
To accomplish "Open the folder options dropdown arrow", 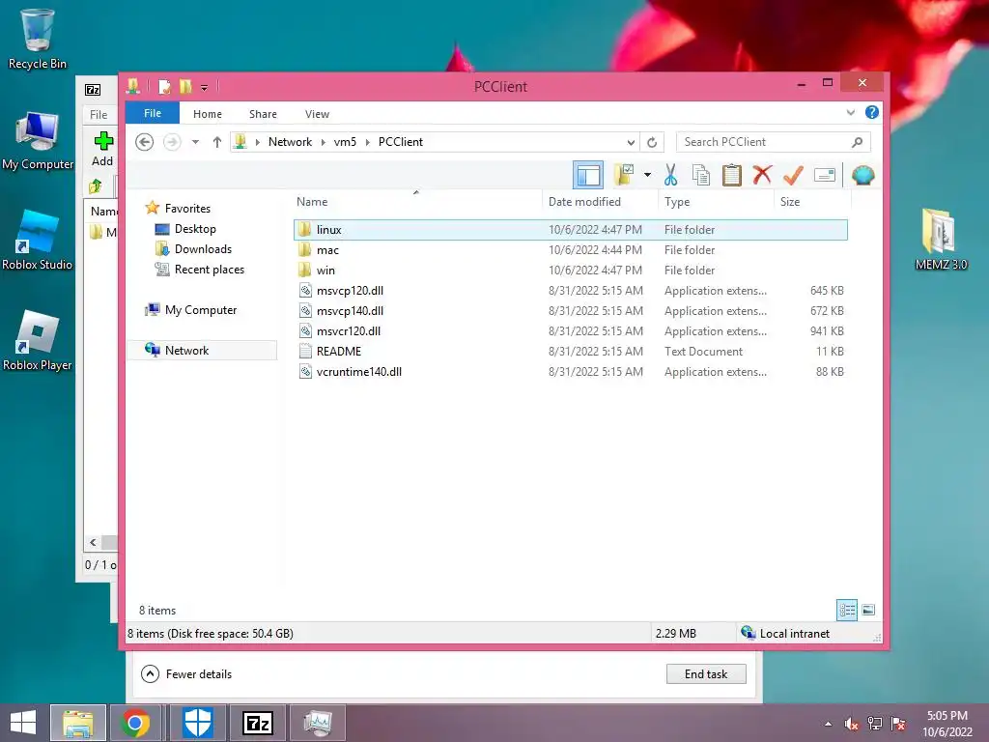I will 647,175.
